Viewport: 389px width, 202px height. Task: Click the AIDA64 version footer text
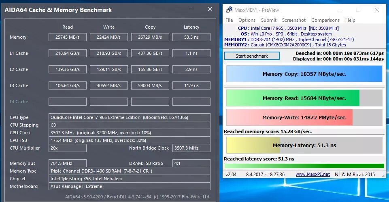(138, 197)
